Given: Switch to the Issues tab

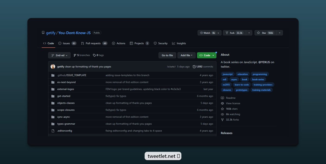Looking at the screenshot, I should point(66,43).
